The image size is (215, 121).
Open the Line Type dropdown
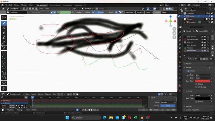pyautogui.click(x=203, y=75)
